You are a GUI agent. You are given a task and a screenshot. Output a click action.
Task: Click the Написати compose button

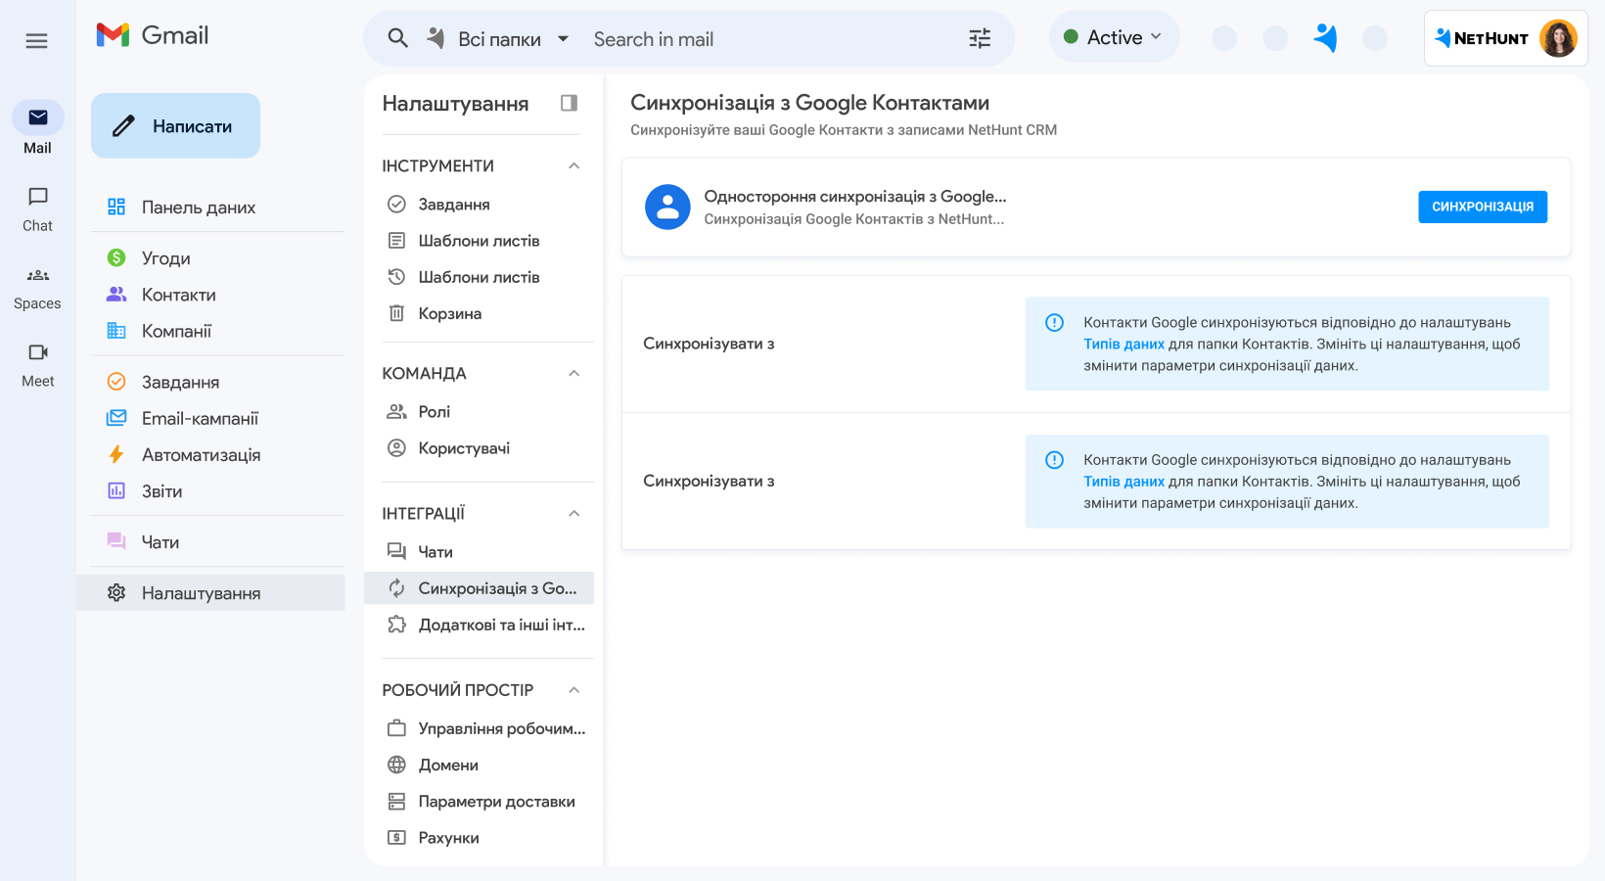pos(175,125)
